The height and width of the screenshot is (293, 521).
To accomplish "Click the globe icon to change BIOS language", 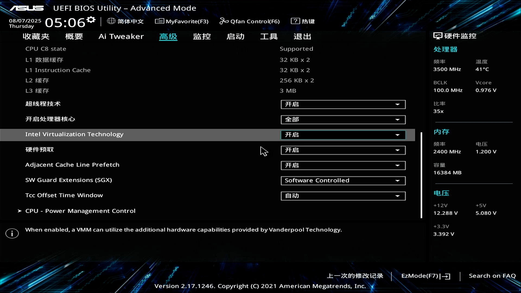I will pos(111,21).
